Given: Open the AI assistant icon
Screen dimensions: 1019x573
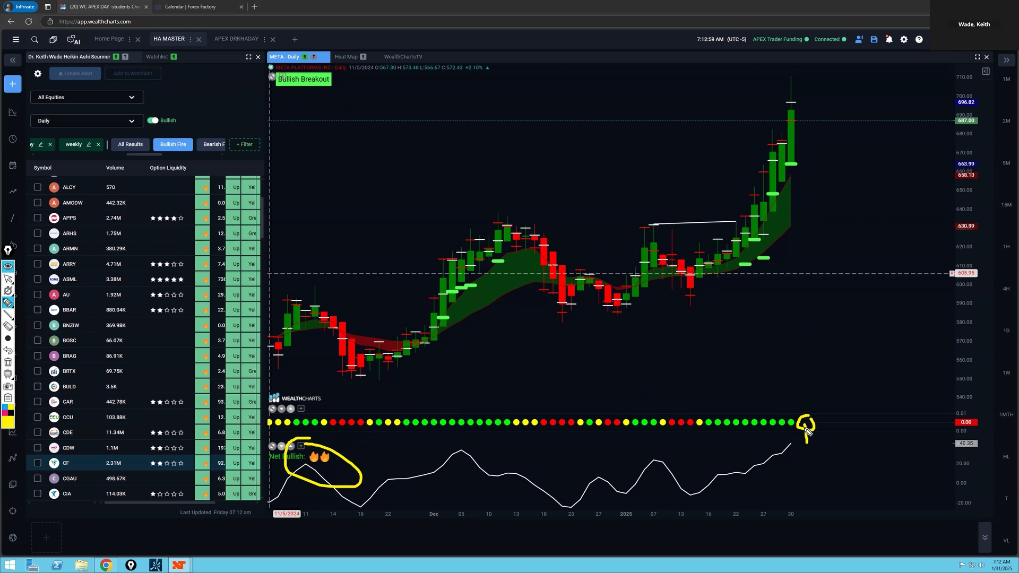Looking at the screenshot, I should 73,39.
